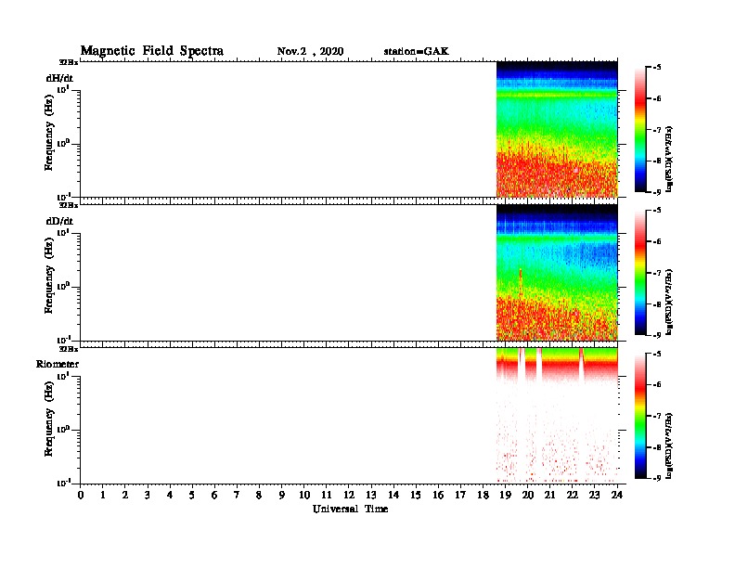The image size is (735, 568).
Task: Click the dH/dt color bar "-5" tick label
Action: coord(657,68)
